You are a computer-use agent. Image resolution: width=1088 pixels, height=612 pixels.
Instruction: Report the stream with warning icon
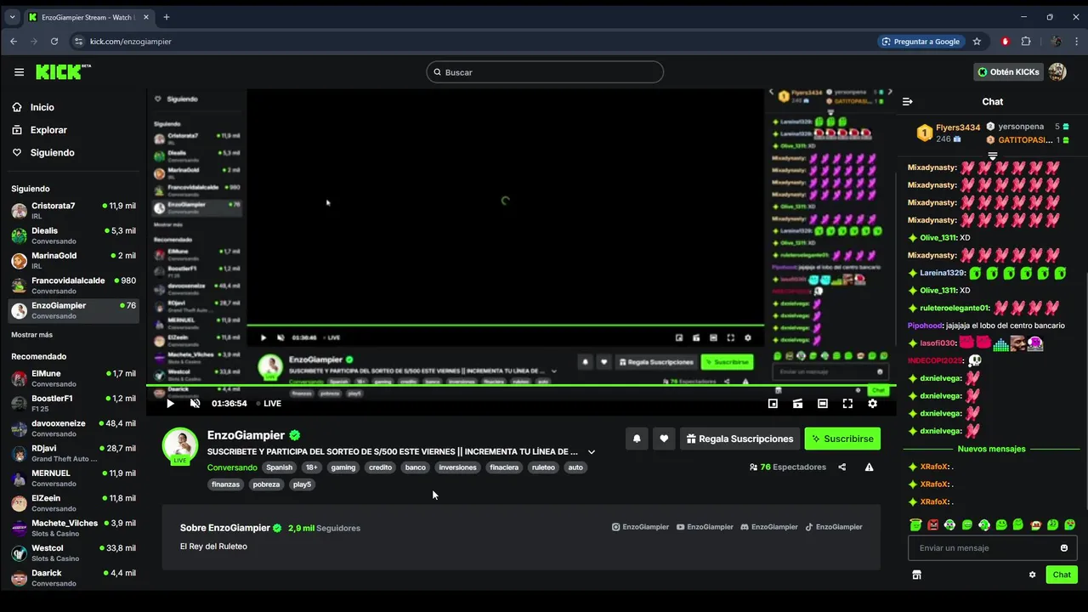tap(869, 467)
